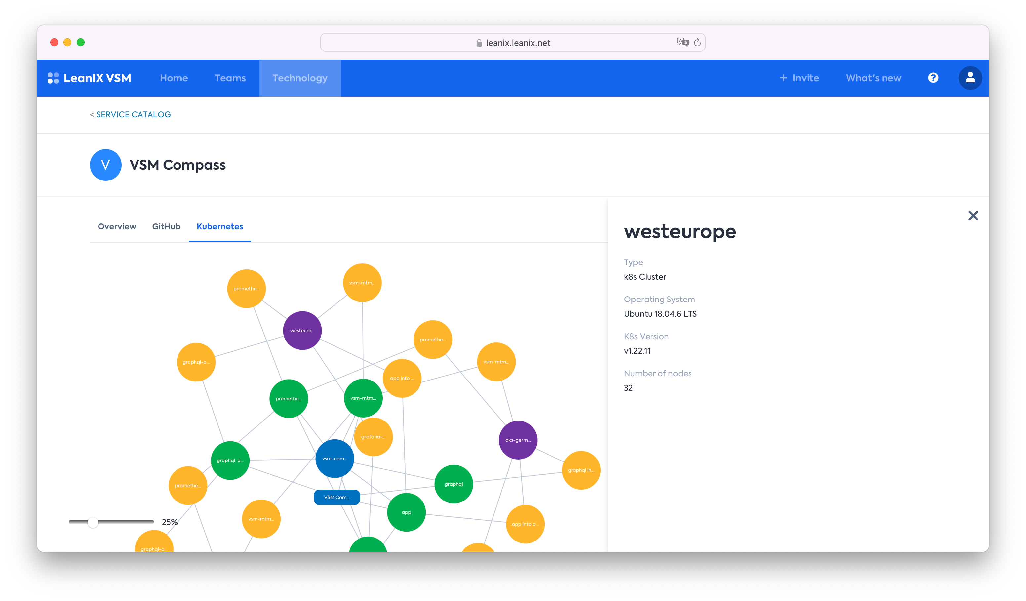The height and width of the screenshot is (601, 1026).
Task: Open the Teams menu item
Action: point(230,78)
